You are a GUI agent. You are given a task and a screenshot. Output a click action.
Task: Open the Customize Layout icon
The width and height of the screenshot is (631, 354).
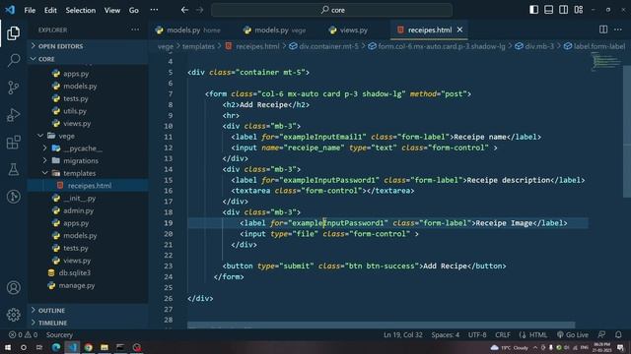[579, 10]
